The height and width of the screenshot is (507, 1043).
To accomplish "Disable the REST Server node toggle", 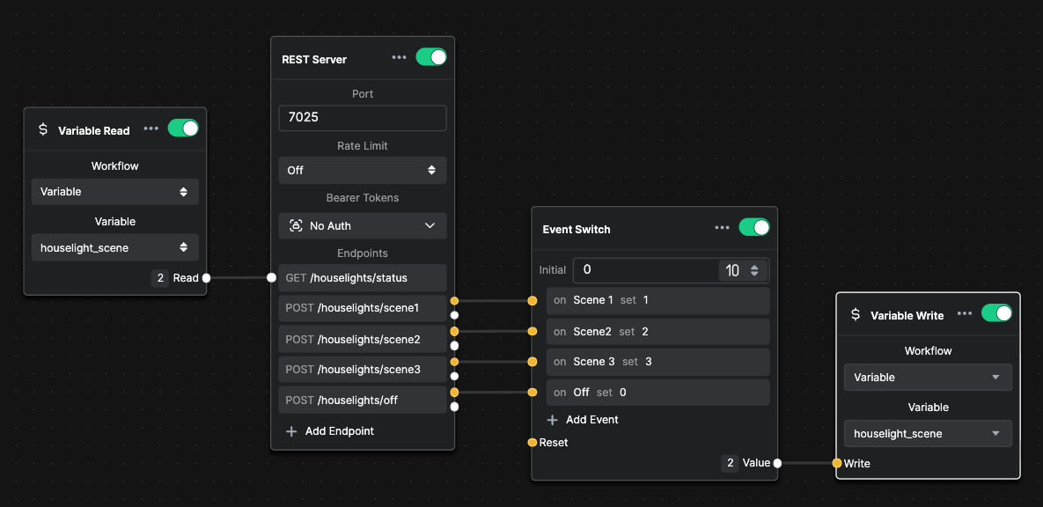I will click(431, 57).
